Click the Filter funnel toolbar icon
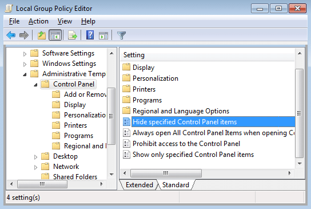The height and width of the screenshot is (209, 311). (x=121, y=36)
